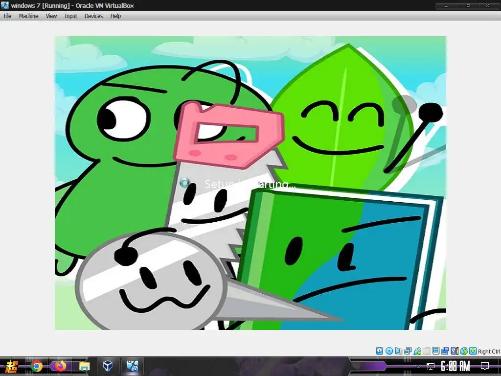Open the Start menu button on taskbar
Viewport: 501px width, 376px height.
tap(12, 366)
